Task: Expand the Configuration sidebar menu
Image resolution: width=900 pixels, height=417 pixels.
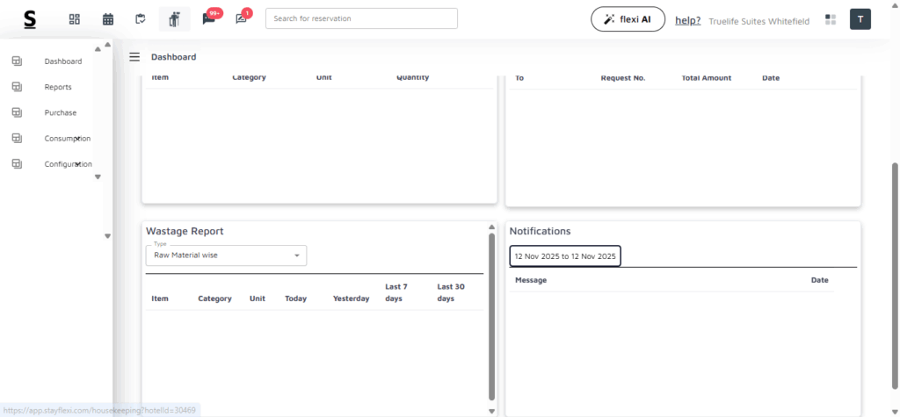Action: [x=67, y=164]
